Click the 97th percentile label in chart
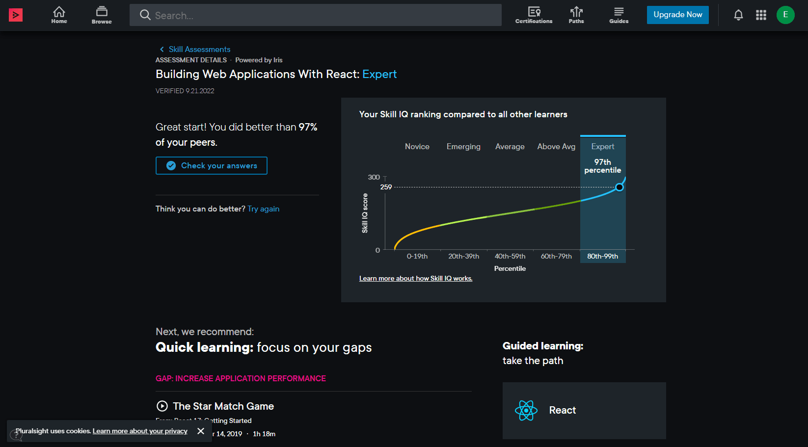This screenshot has width=808, height=447. click(x=603, y=166)
